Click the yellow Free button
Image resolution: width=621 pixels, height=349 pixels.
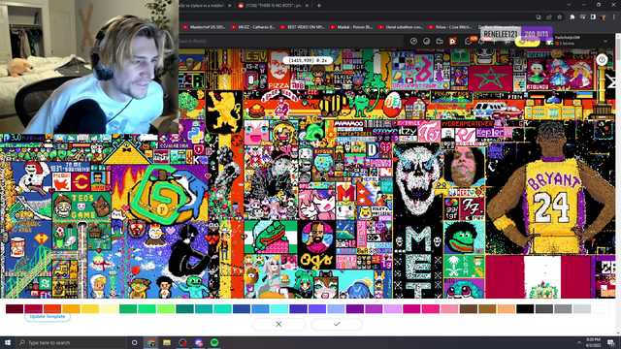pyautogui.click(x=528, y=42)
